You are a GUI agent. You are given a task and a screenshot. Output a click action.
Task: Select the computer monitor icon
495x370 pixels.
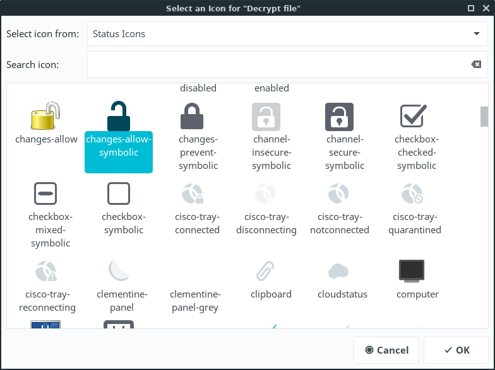[412, 271]
